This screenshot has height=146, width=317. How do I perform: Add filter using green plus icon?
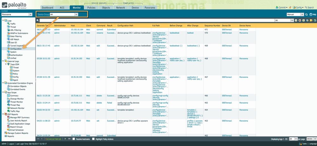coord(303,20)
